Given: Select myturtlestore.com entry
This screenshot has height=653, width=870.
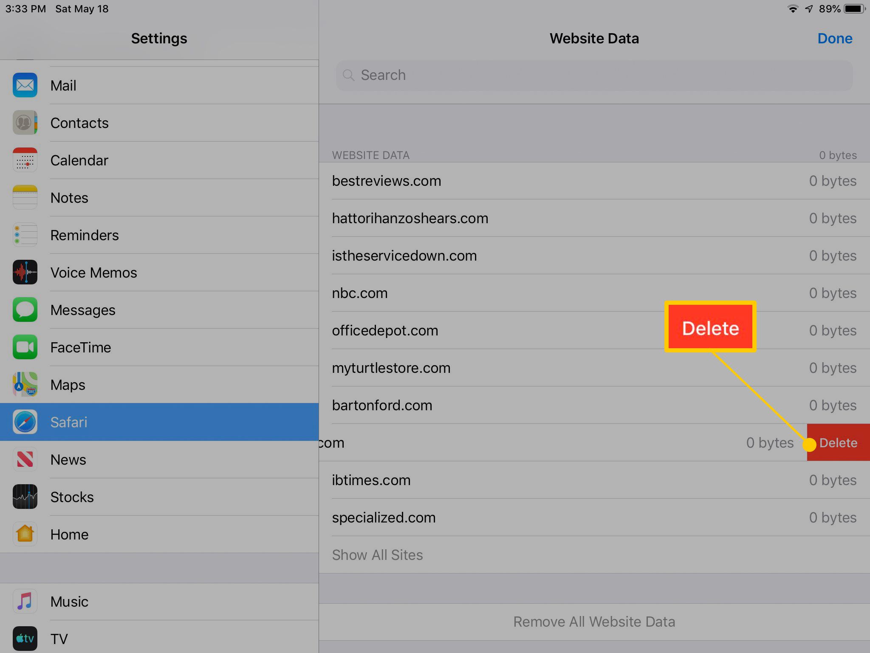Looking at the screenshot, I should click(594, 368).
